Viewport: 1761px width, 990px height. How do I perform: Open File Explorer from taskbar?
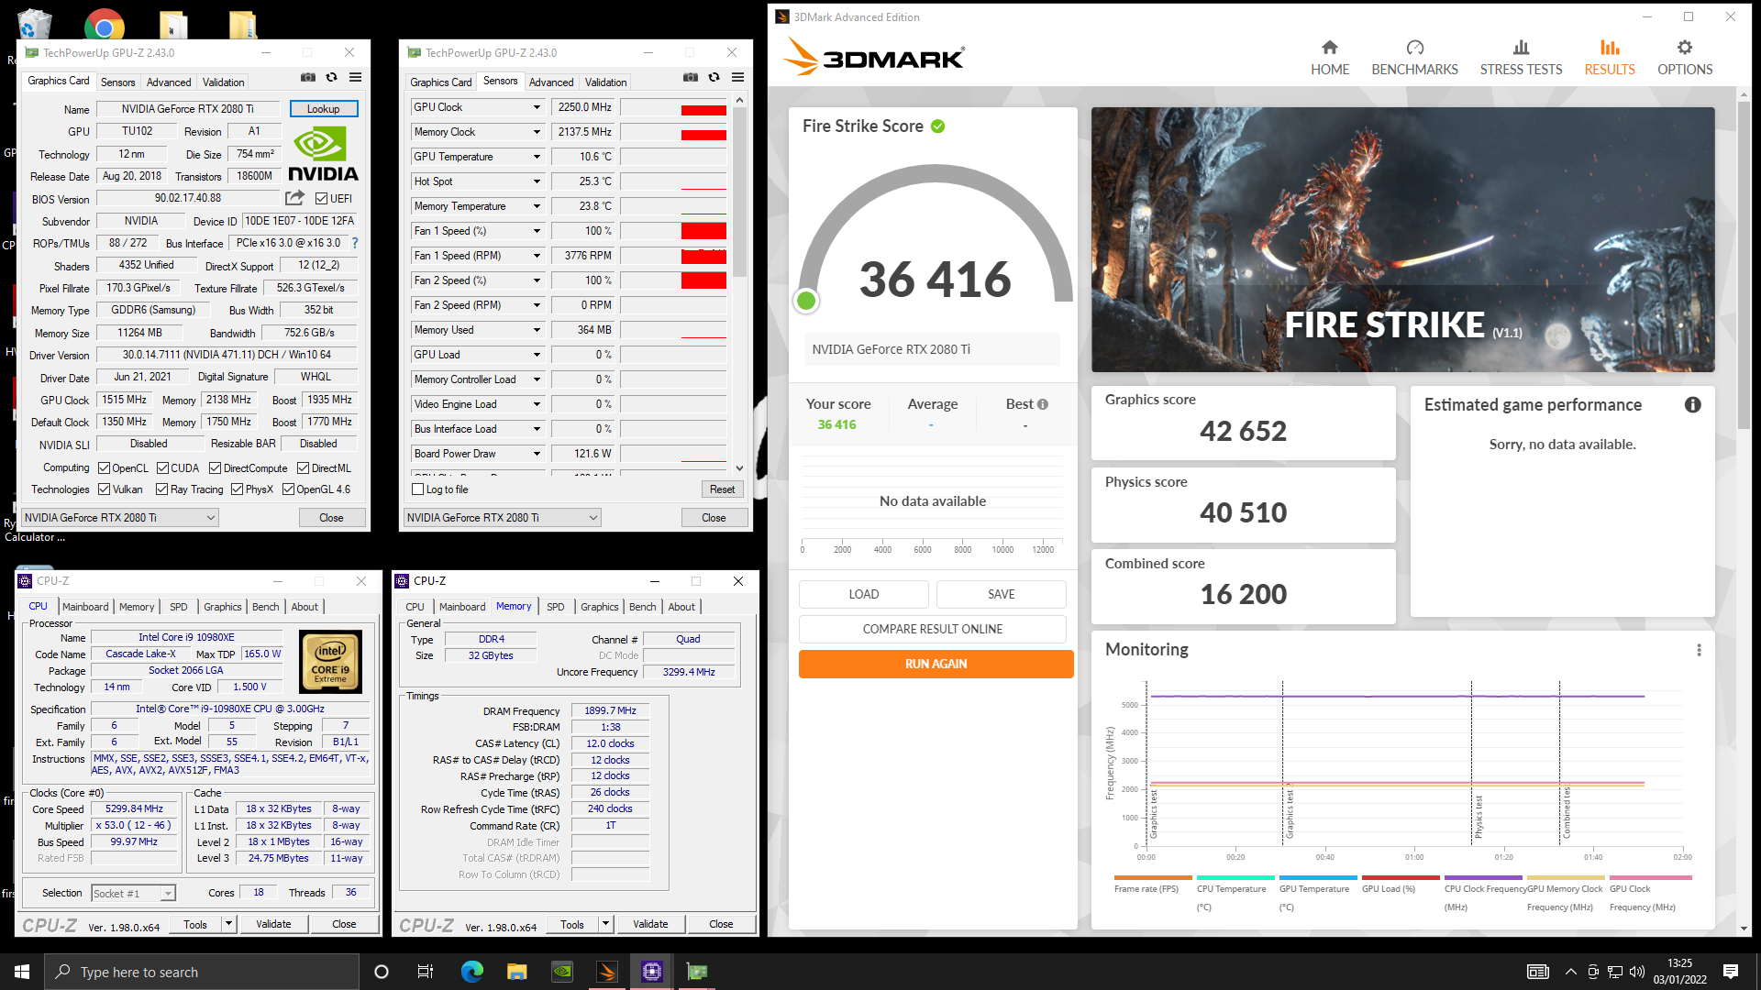tap(517, 972)
